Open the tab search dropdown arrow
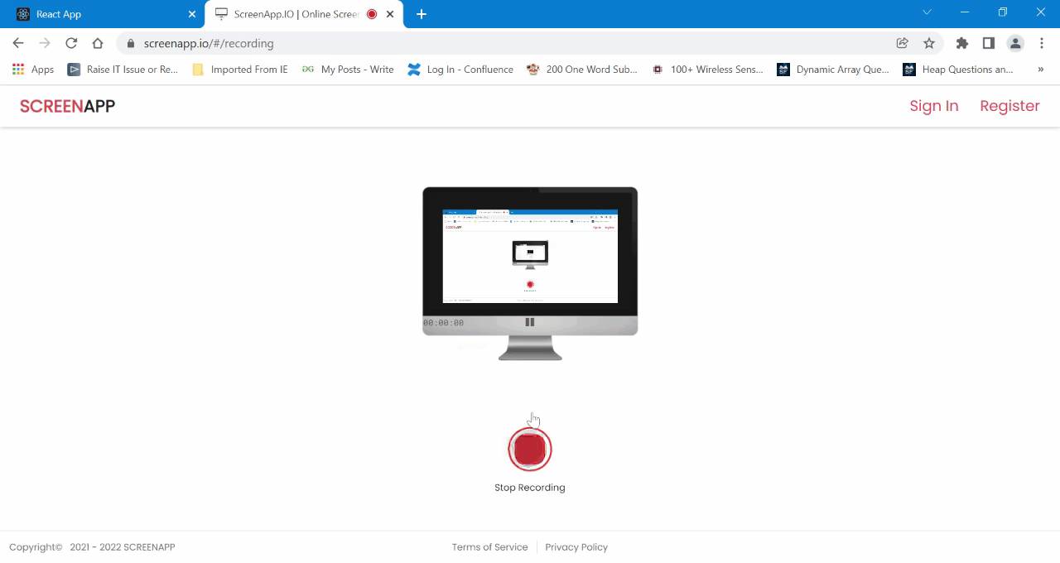Image resolution: width=1060 pixels, height=563 pixels. (x=927, y=12)
